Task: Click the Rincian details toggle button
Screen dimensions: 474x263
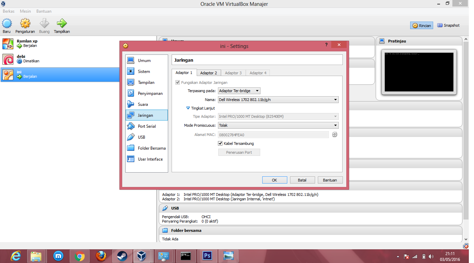Action: pyautogui.click(x=421, y=25)
